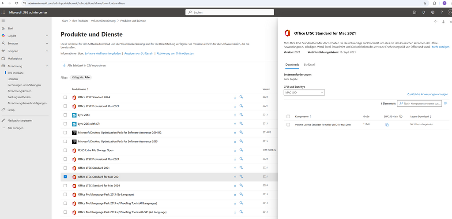Click the browser address bar
Image resolution: width=452 pixels, height=219 pixels.
pos(222,3)
